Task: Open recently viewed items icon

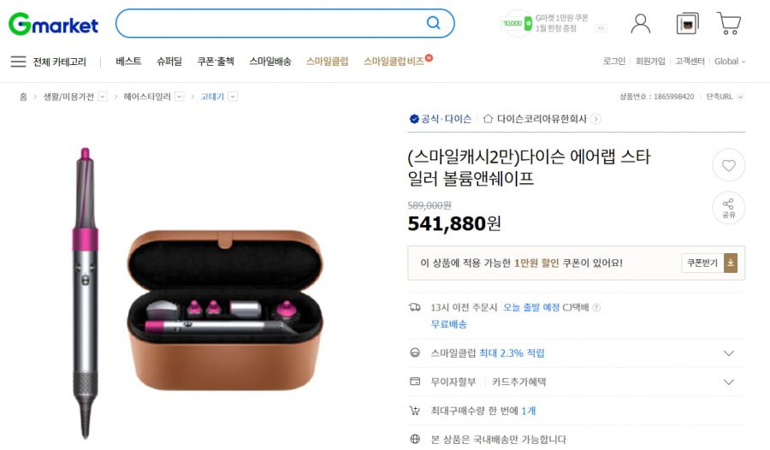Action: tap(687, 24)
